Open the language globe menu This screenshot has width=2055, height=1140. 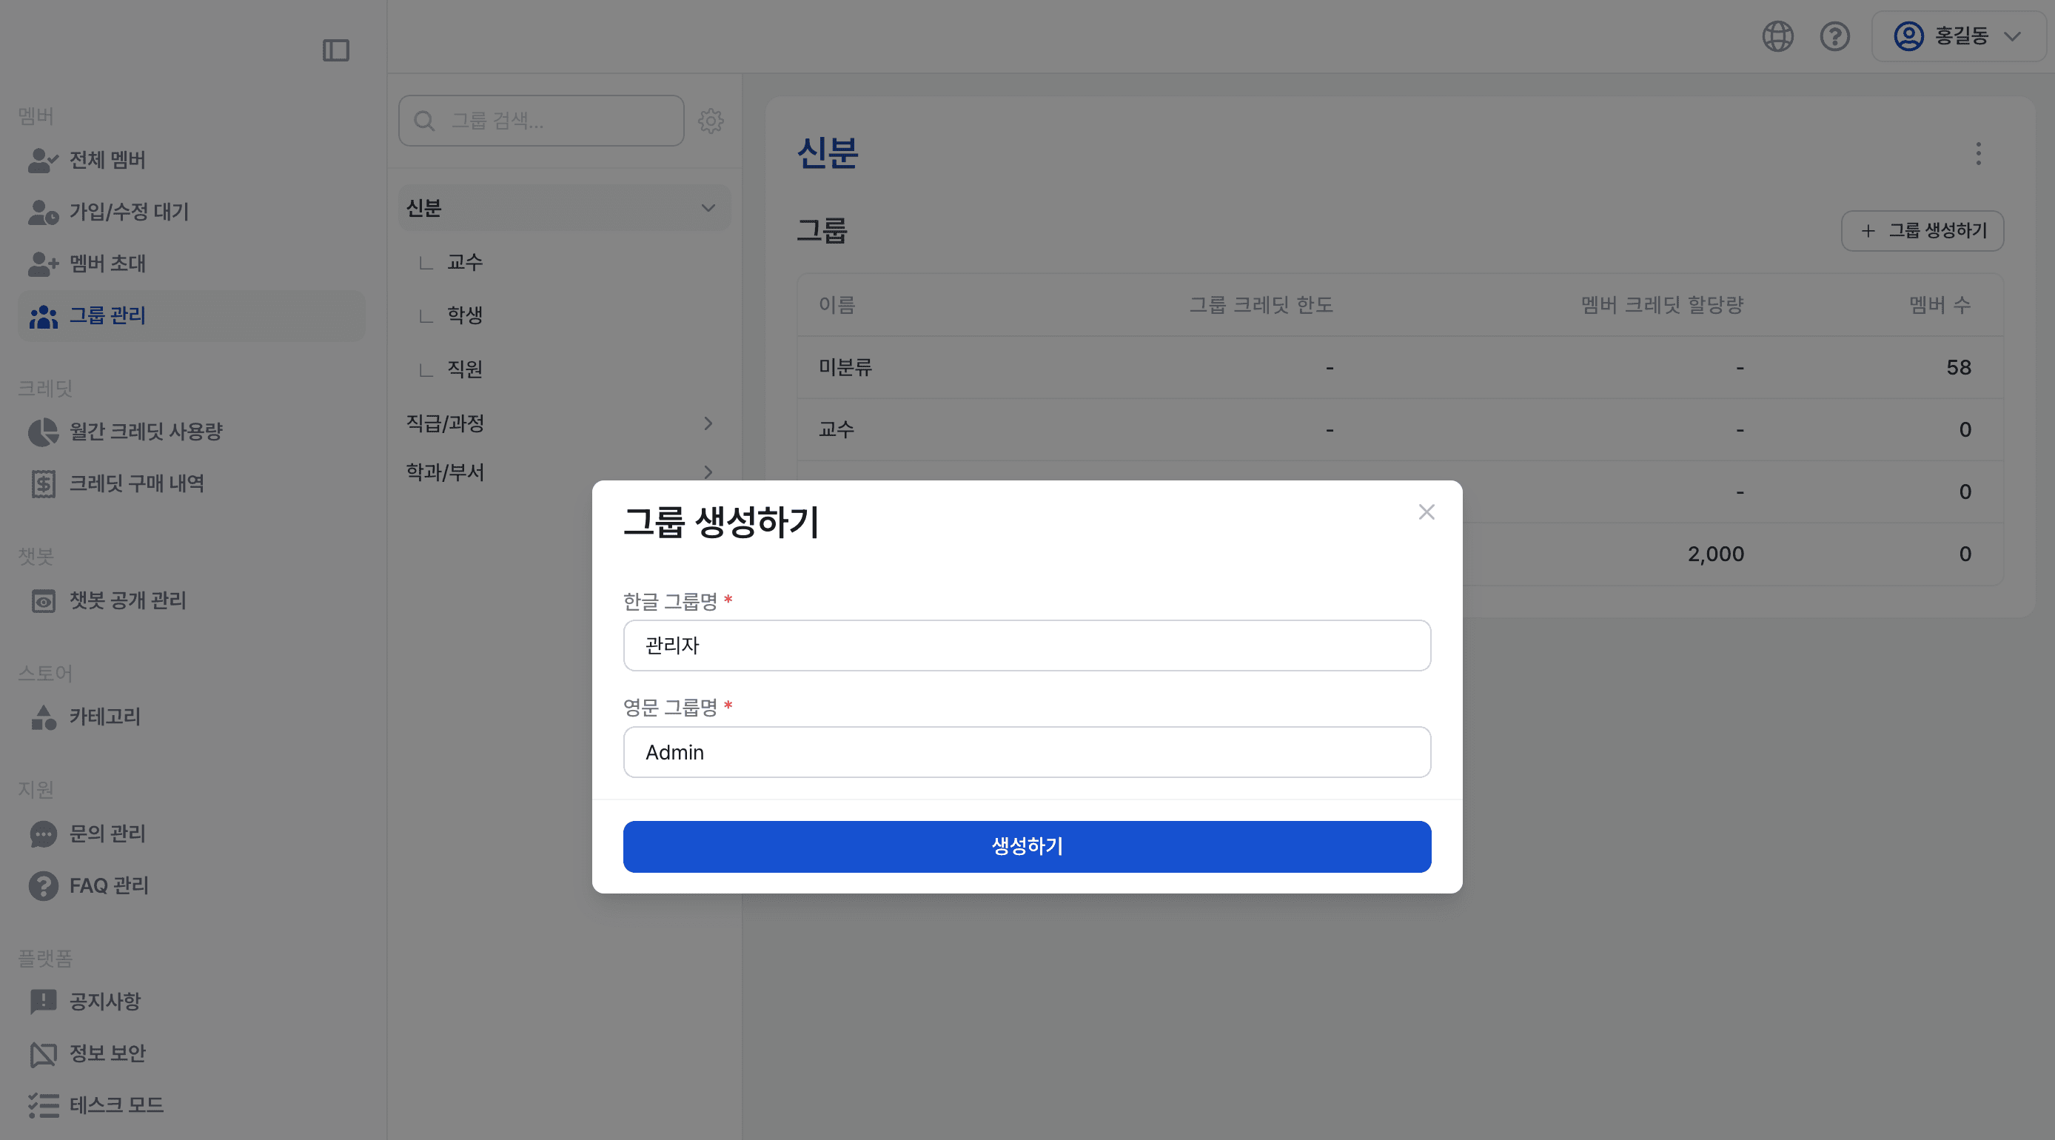click(1777, 36)
